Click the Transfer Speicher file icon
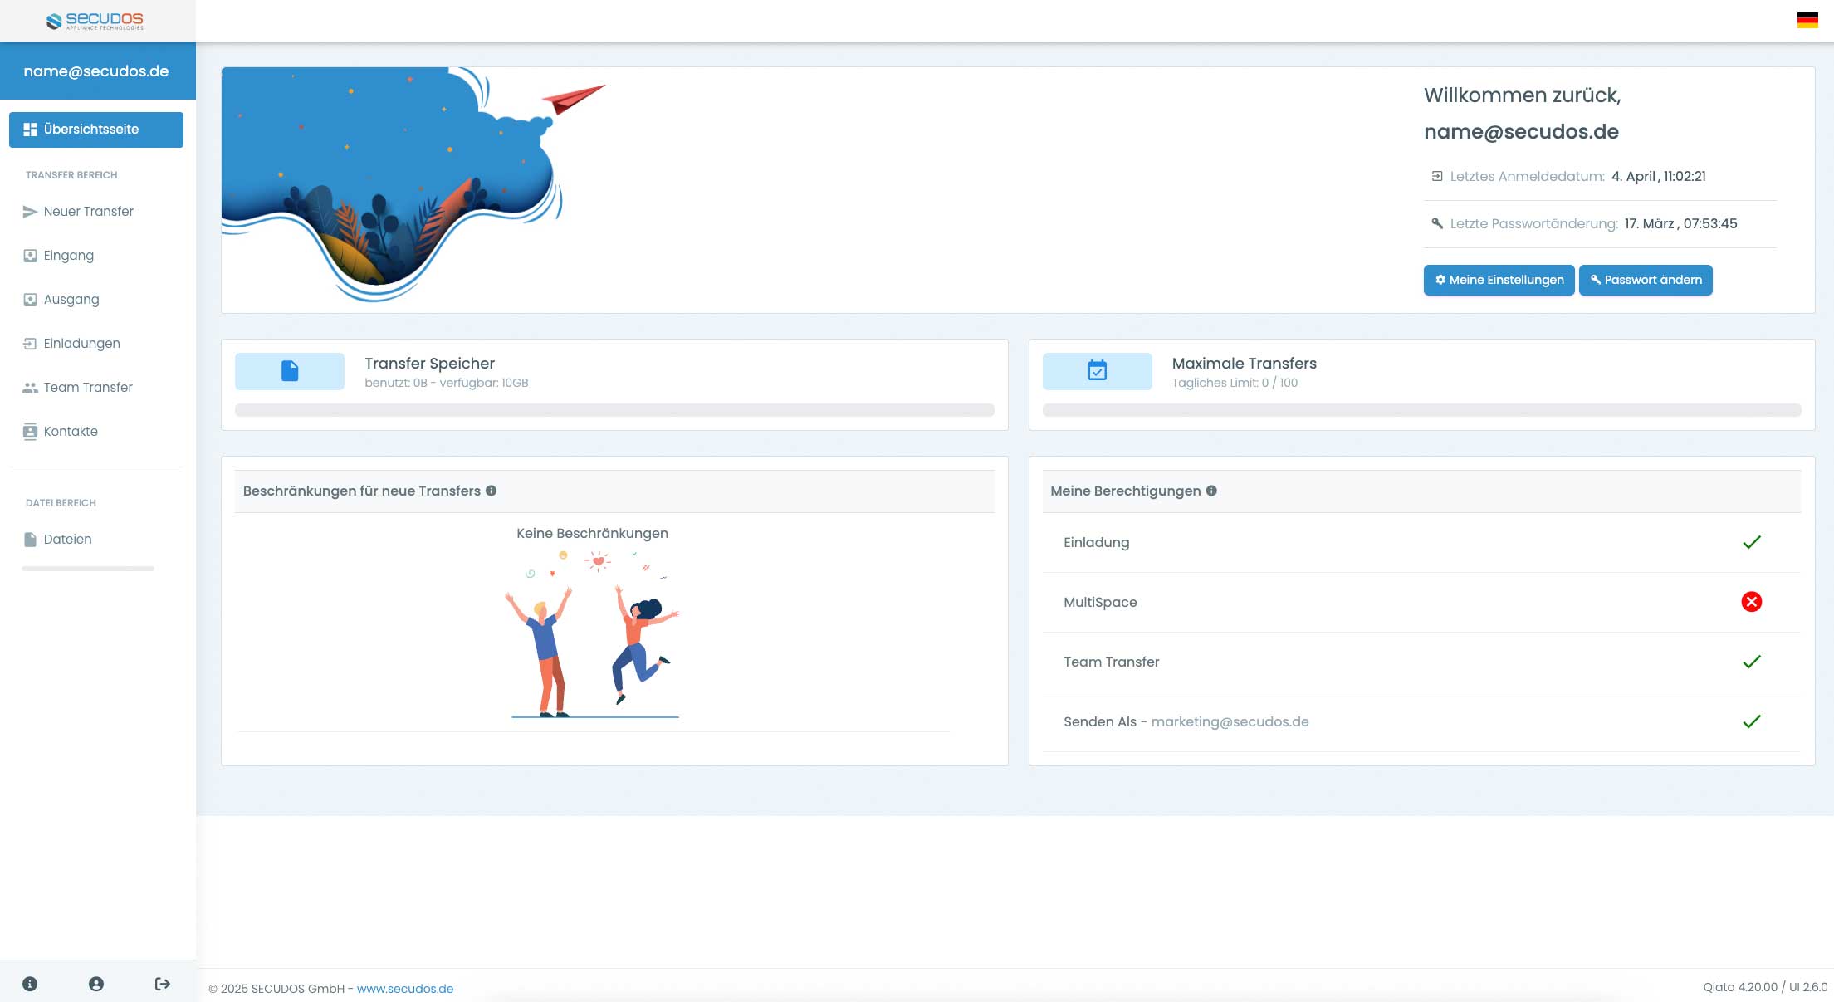 (290, 371)
